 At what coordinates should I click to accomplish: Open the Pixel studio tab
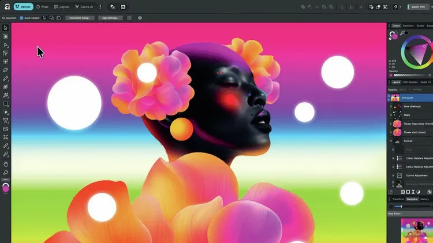[43, 7]
